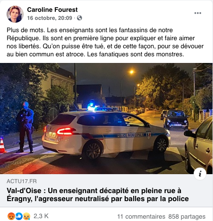
Task: Click the police officer standing in the photo
Action: point(25,127)
